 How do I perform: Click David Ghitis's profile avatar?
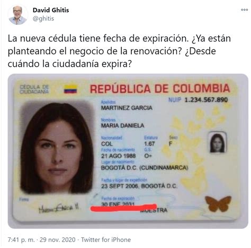pos(17,15)
